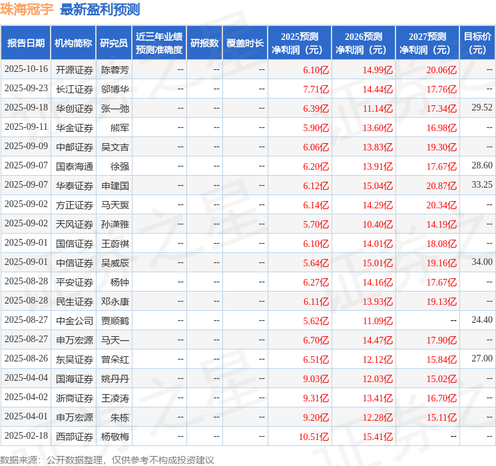The width and height of the screenshot is (496, 466).
Task: Click target price 28.60
Action: coord(482,166)
